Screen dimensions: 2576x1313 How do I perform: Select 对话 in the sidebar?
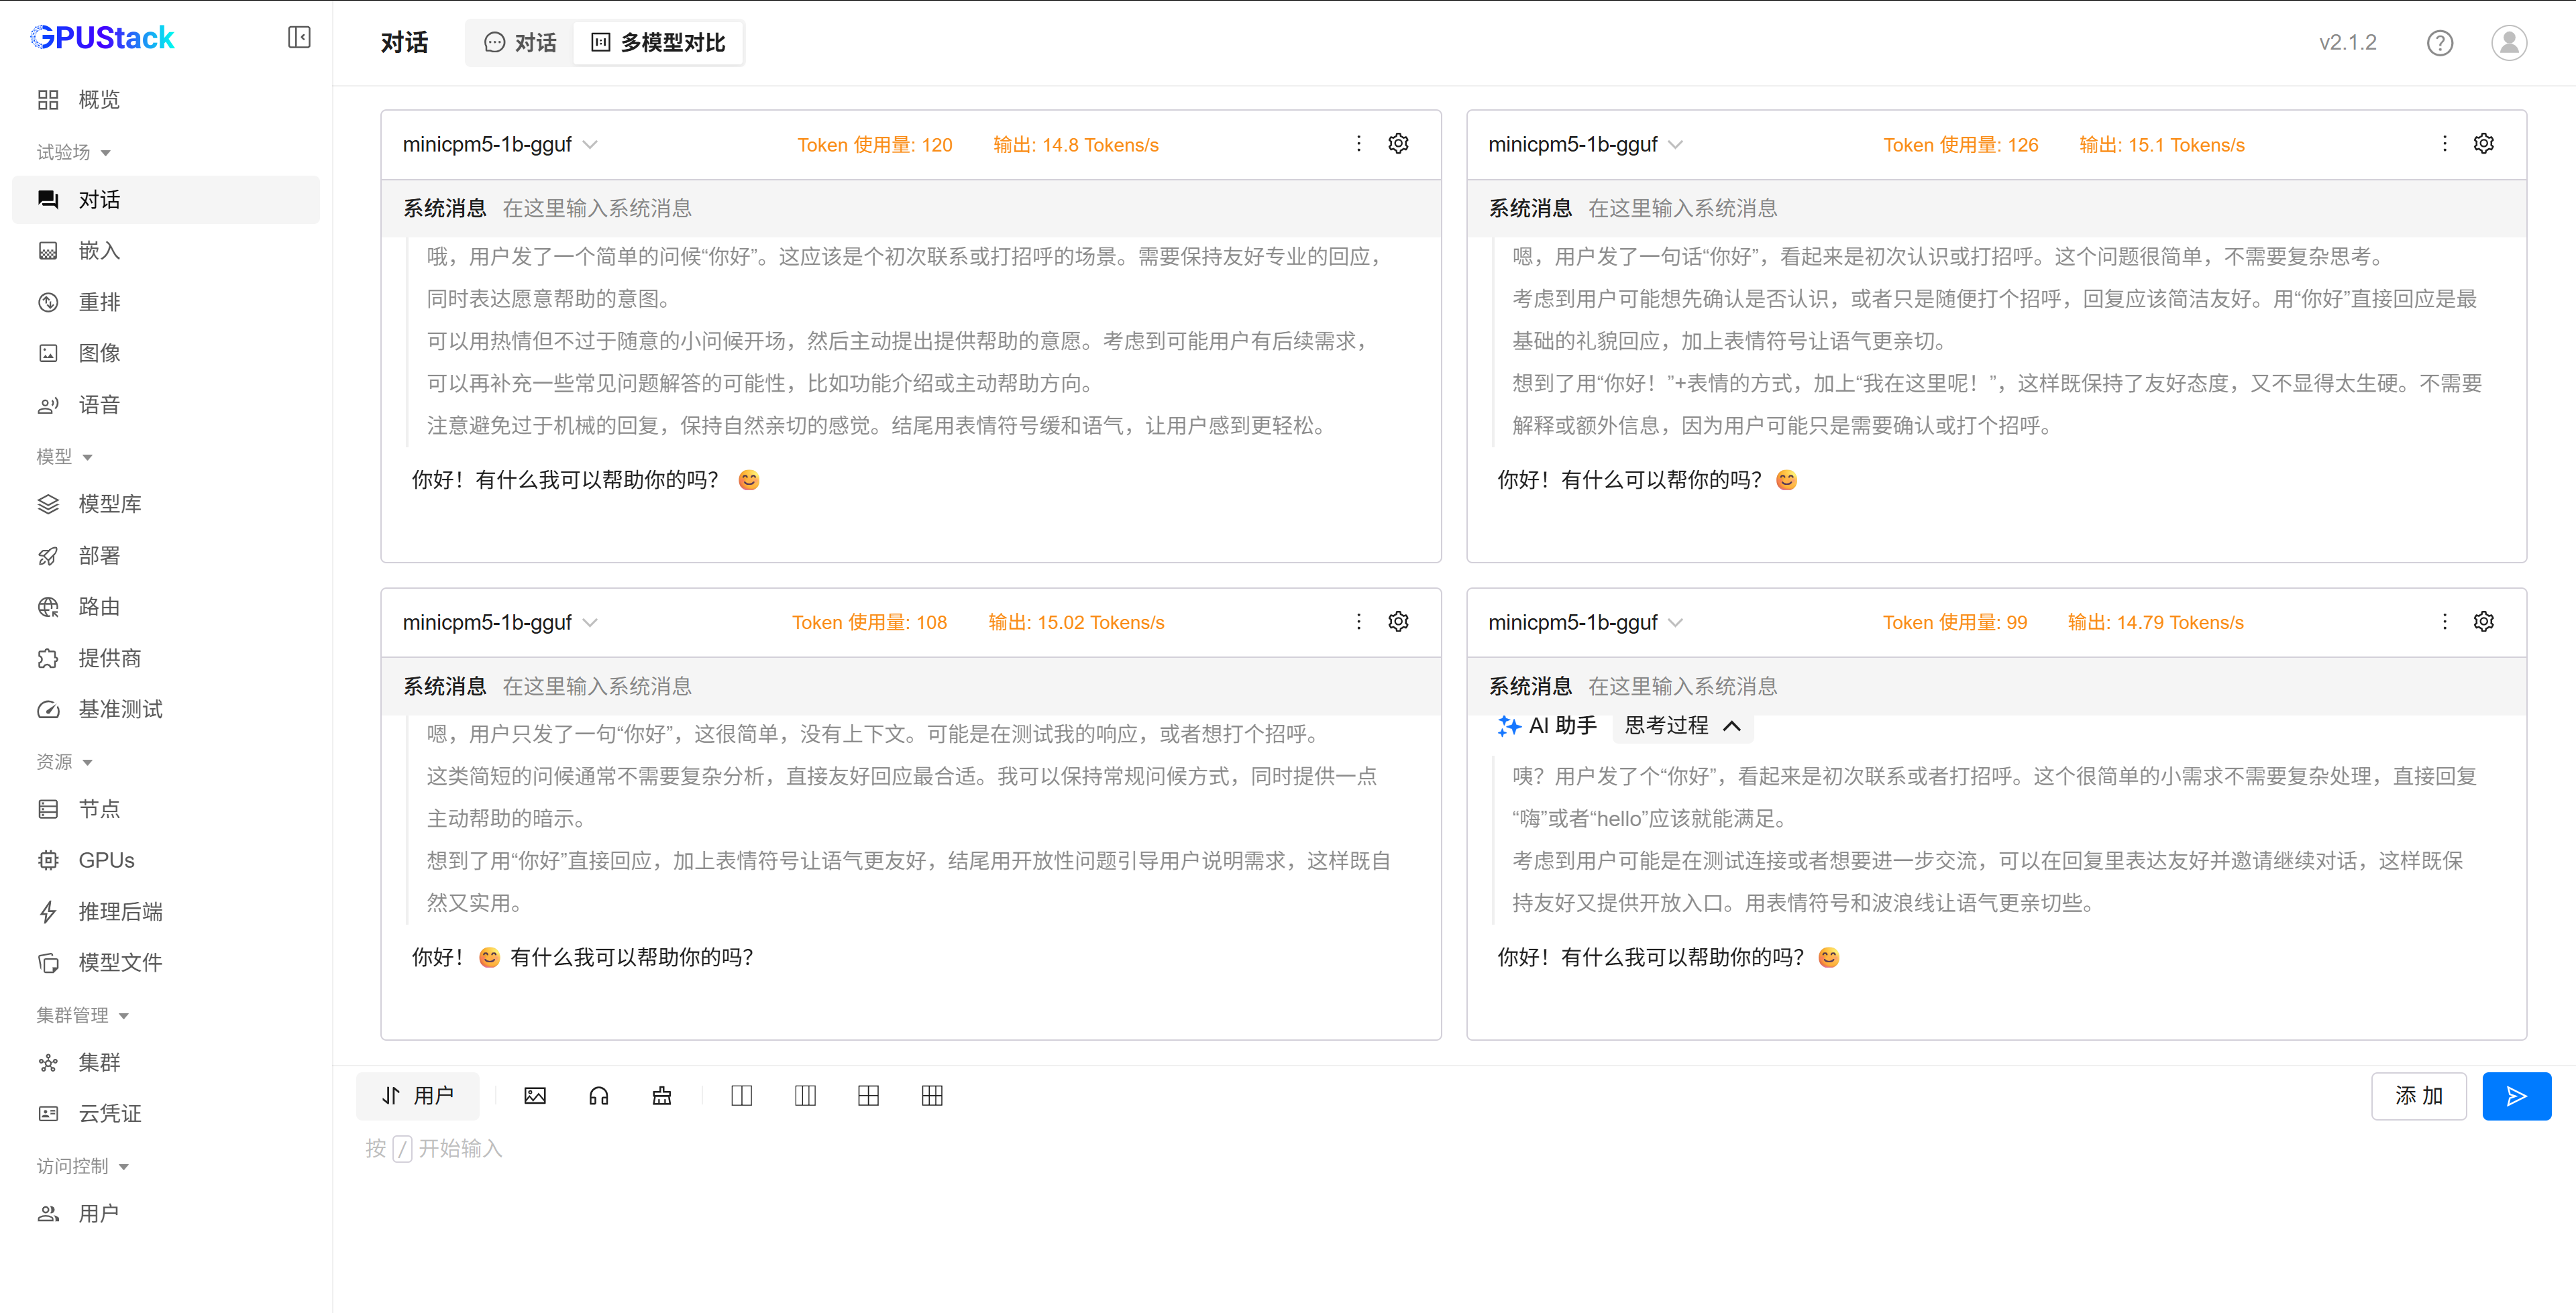click(x=166, y=200)
